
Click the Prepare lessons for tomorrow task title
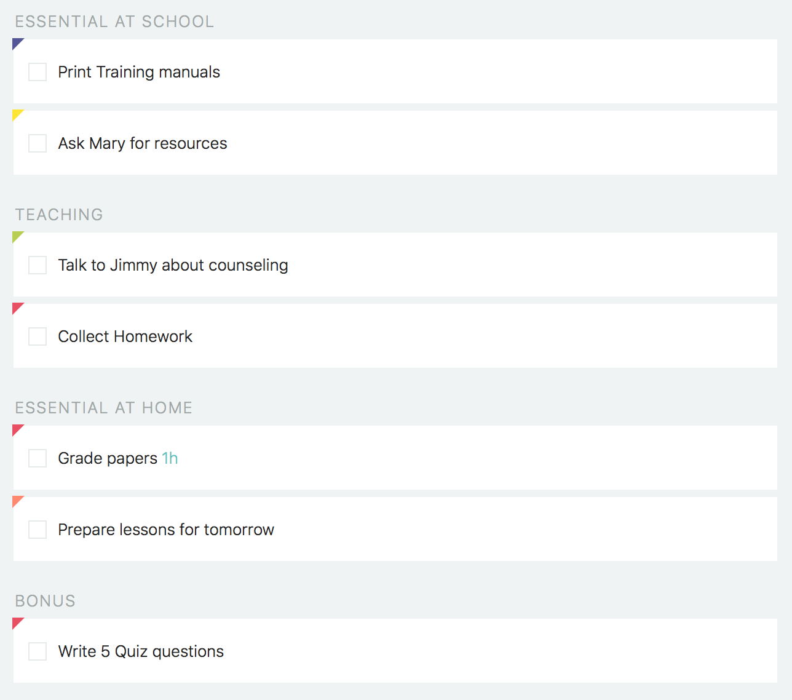[x=166, y=530]
